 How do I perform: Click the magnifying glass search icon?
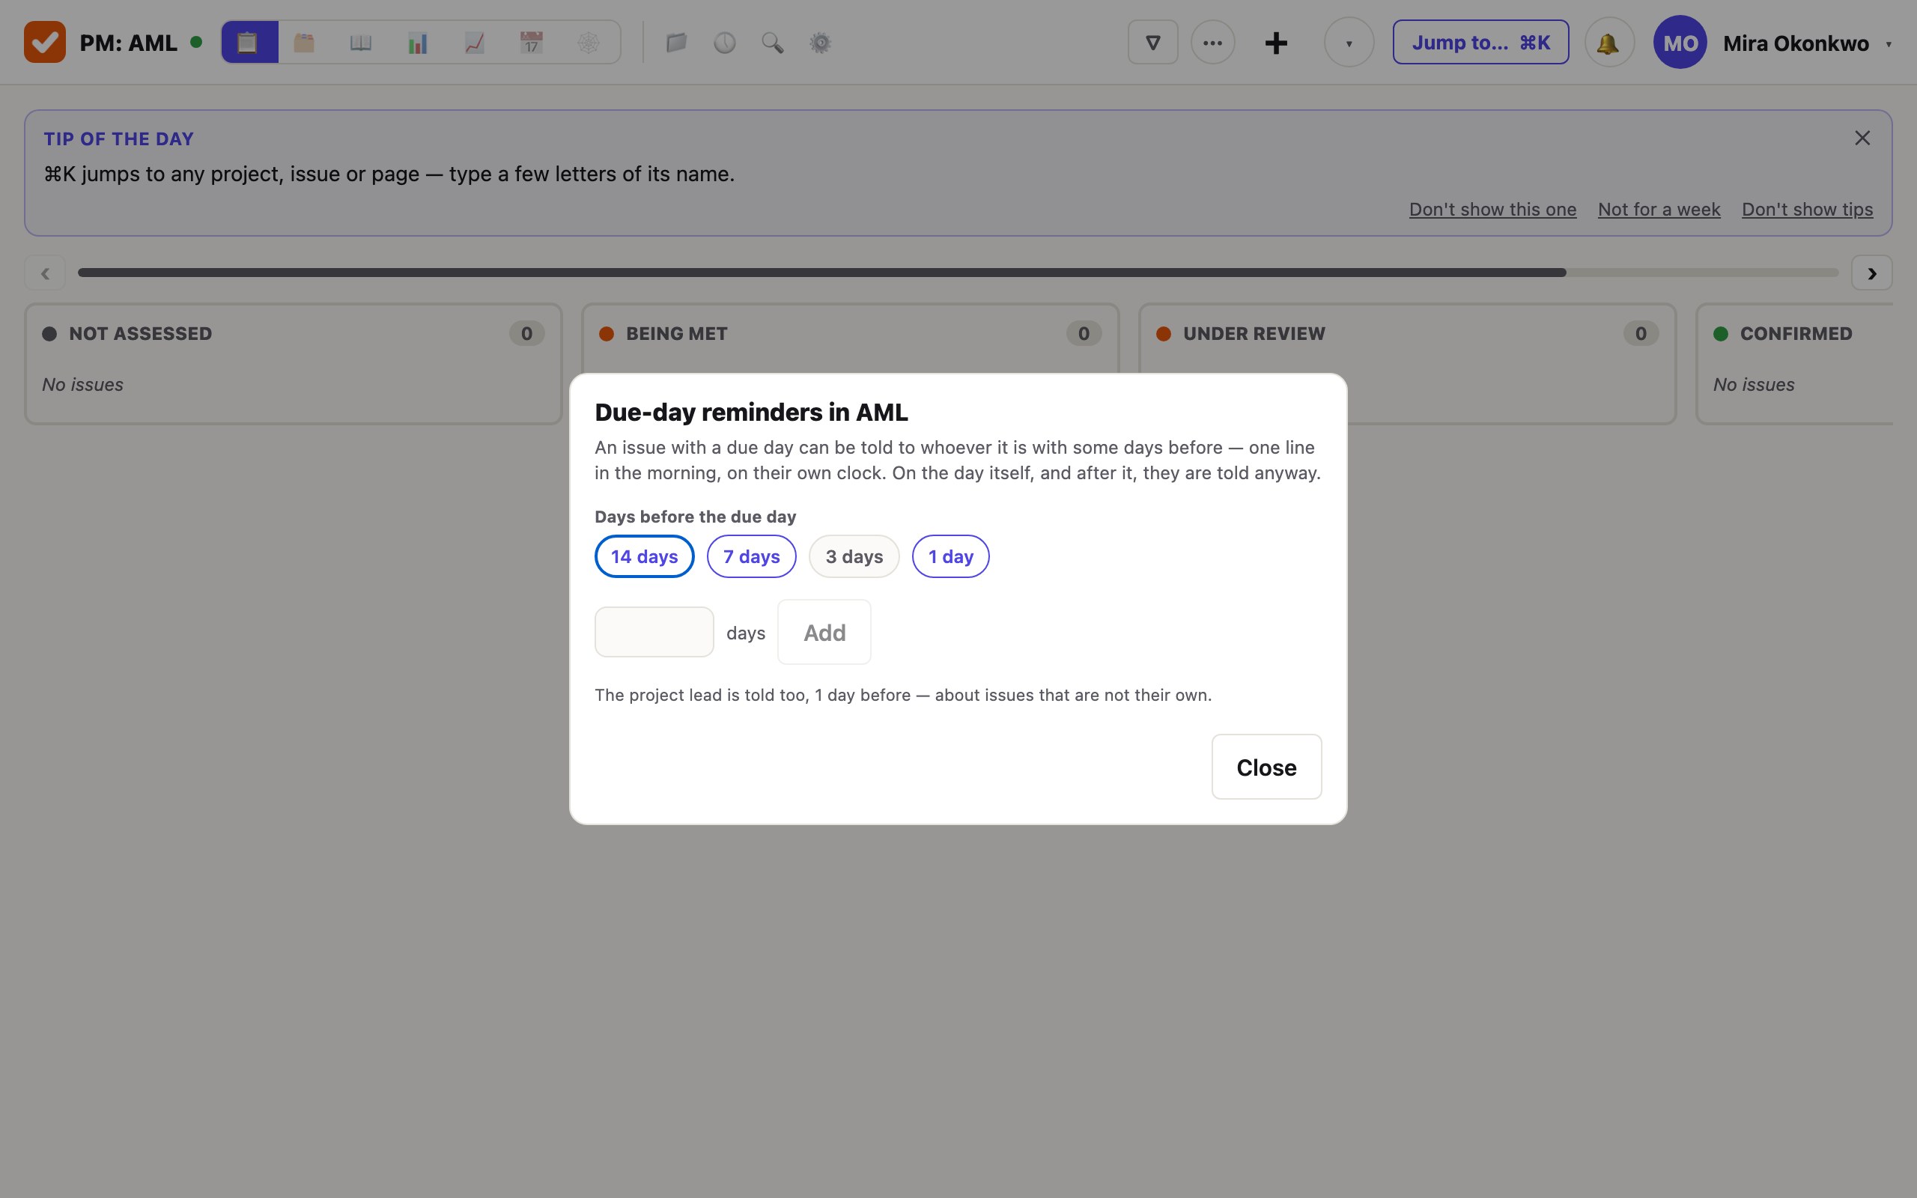point(772,43)
